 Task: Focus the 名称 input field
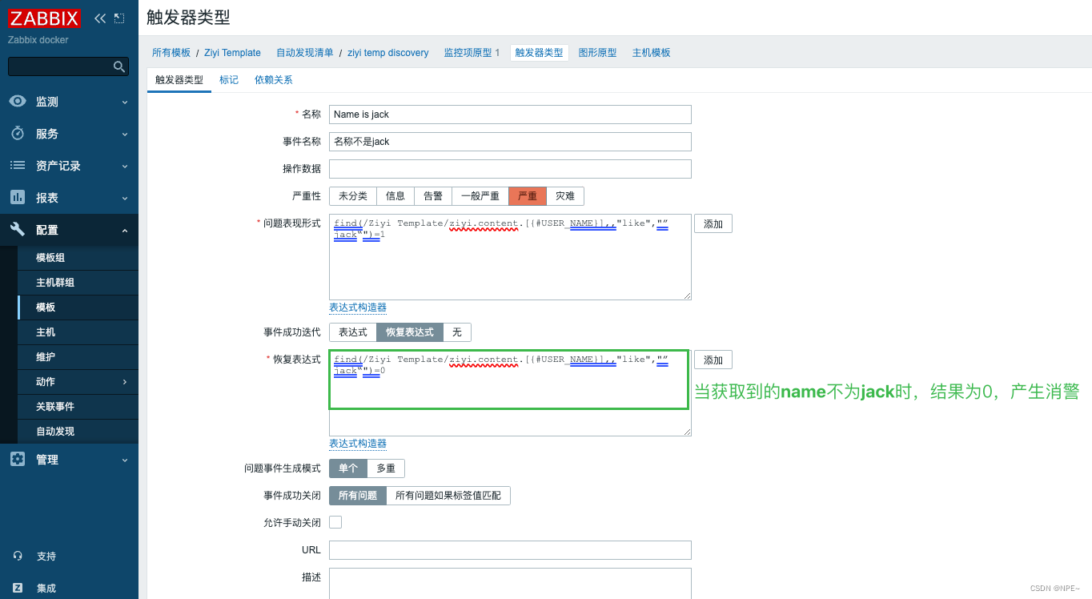point(510,115)
